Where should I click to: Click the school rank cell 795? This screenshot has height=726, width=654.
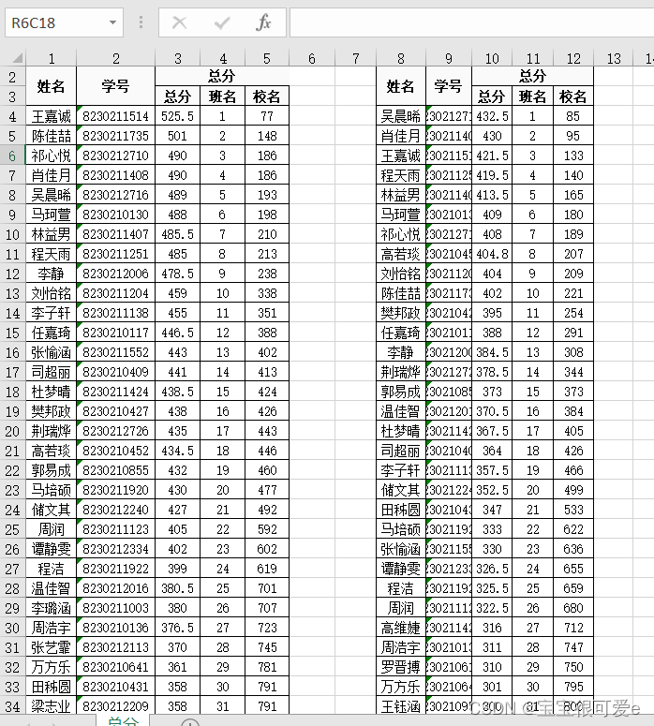pyautogui.click(x=573, y=687)
